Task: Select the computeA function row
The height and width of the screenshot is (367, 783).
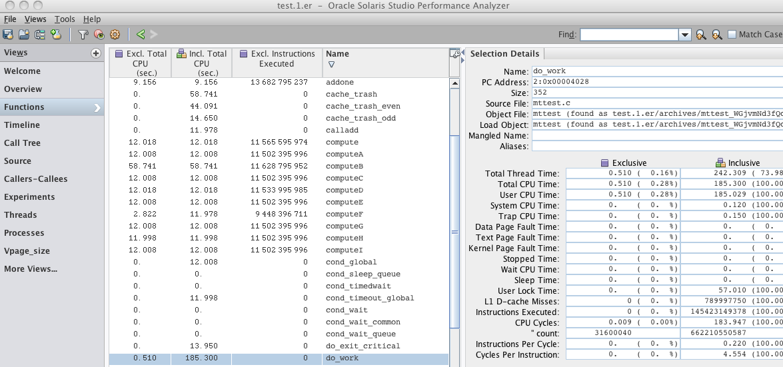Action: pos(279,154)
